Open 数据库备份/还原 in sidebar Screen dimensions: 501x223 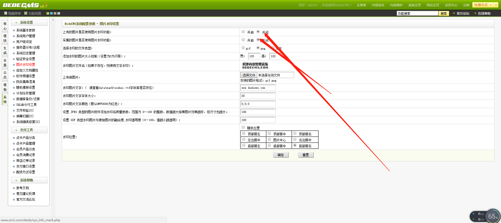point(28,99)
